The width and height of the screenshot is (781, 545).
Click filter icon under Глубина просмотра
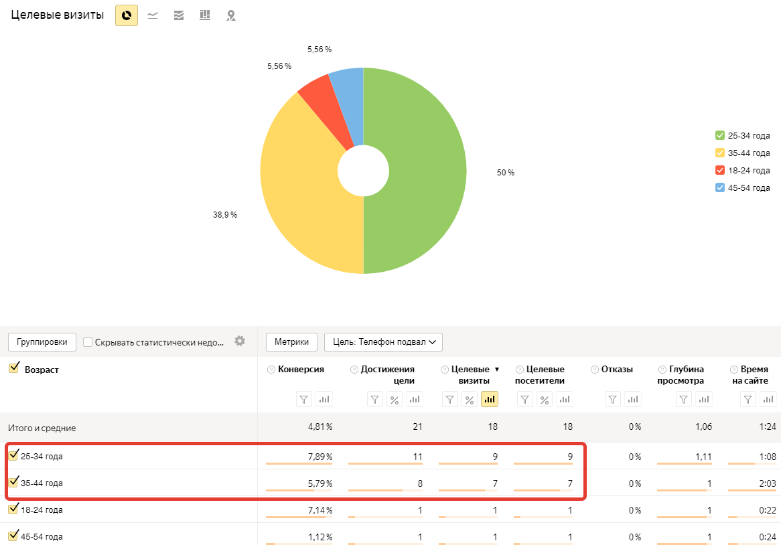tap(684, 399)
